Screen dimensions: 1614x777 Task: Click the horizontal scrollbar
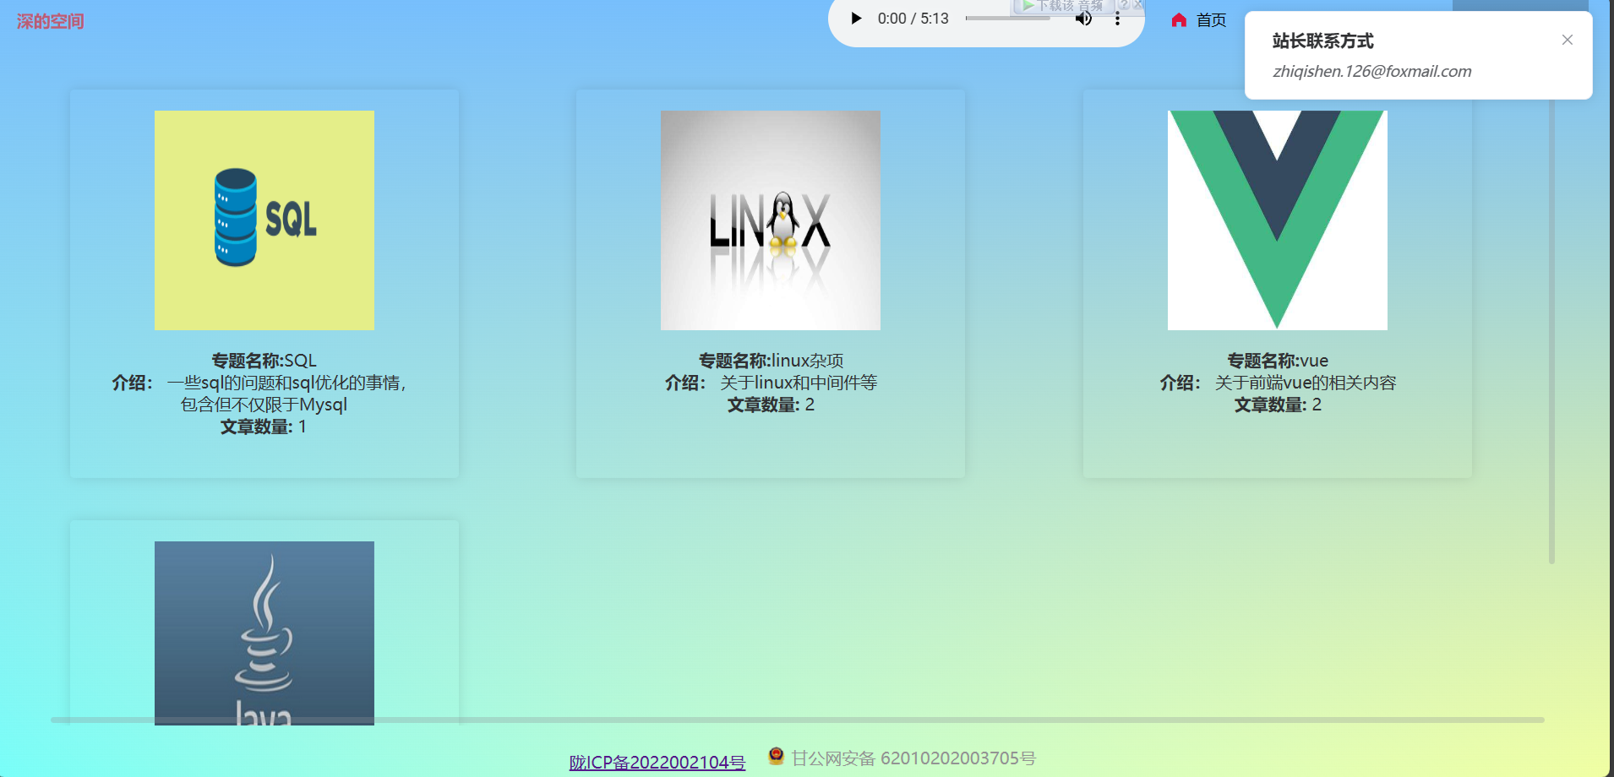[x=798, y=720]
